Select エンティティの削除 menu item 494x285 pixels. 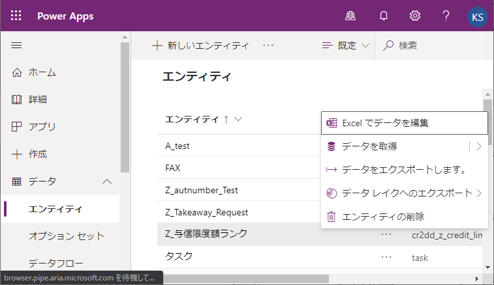(405, 217)
